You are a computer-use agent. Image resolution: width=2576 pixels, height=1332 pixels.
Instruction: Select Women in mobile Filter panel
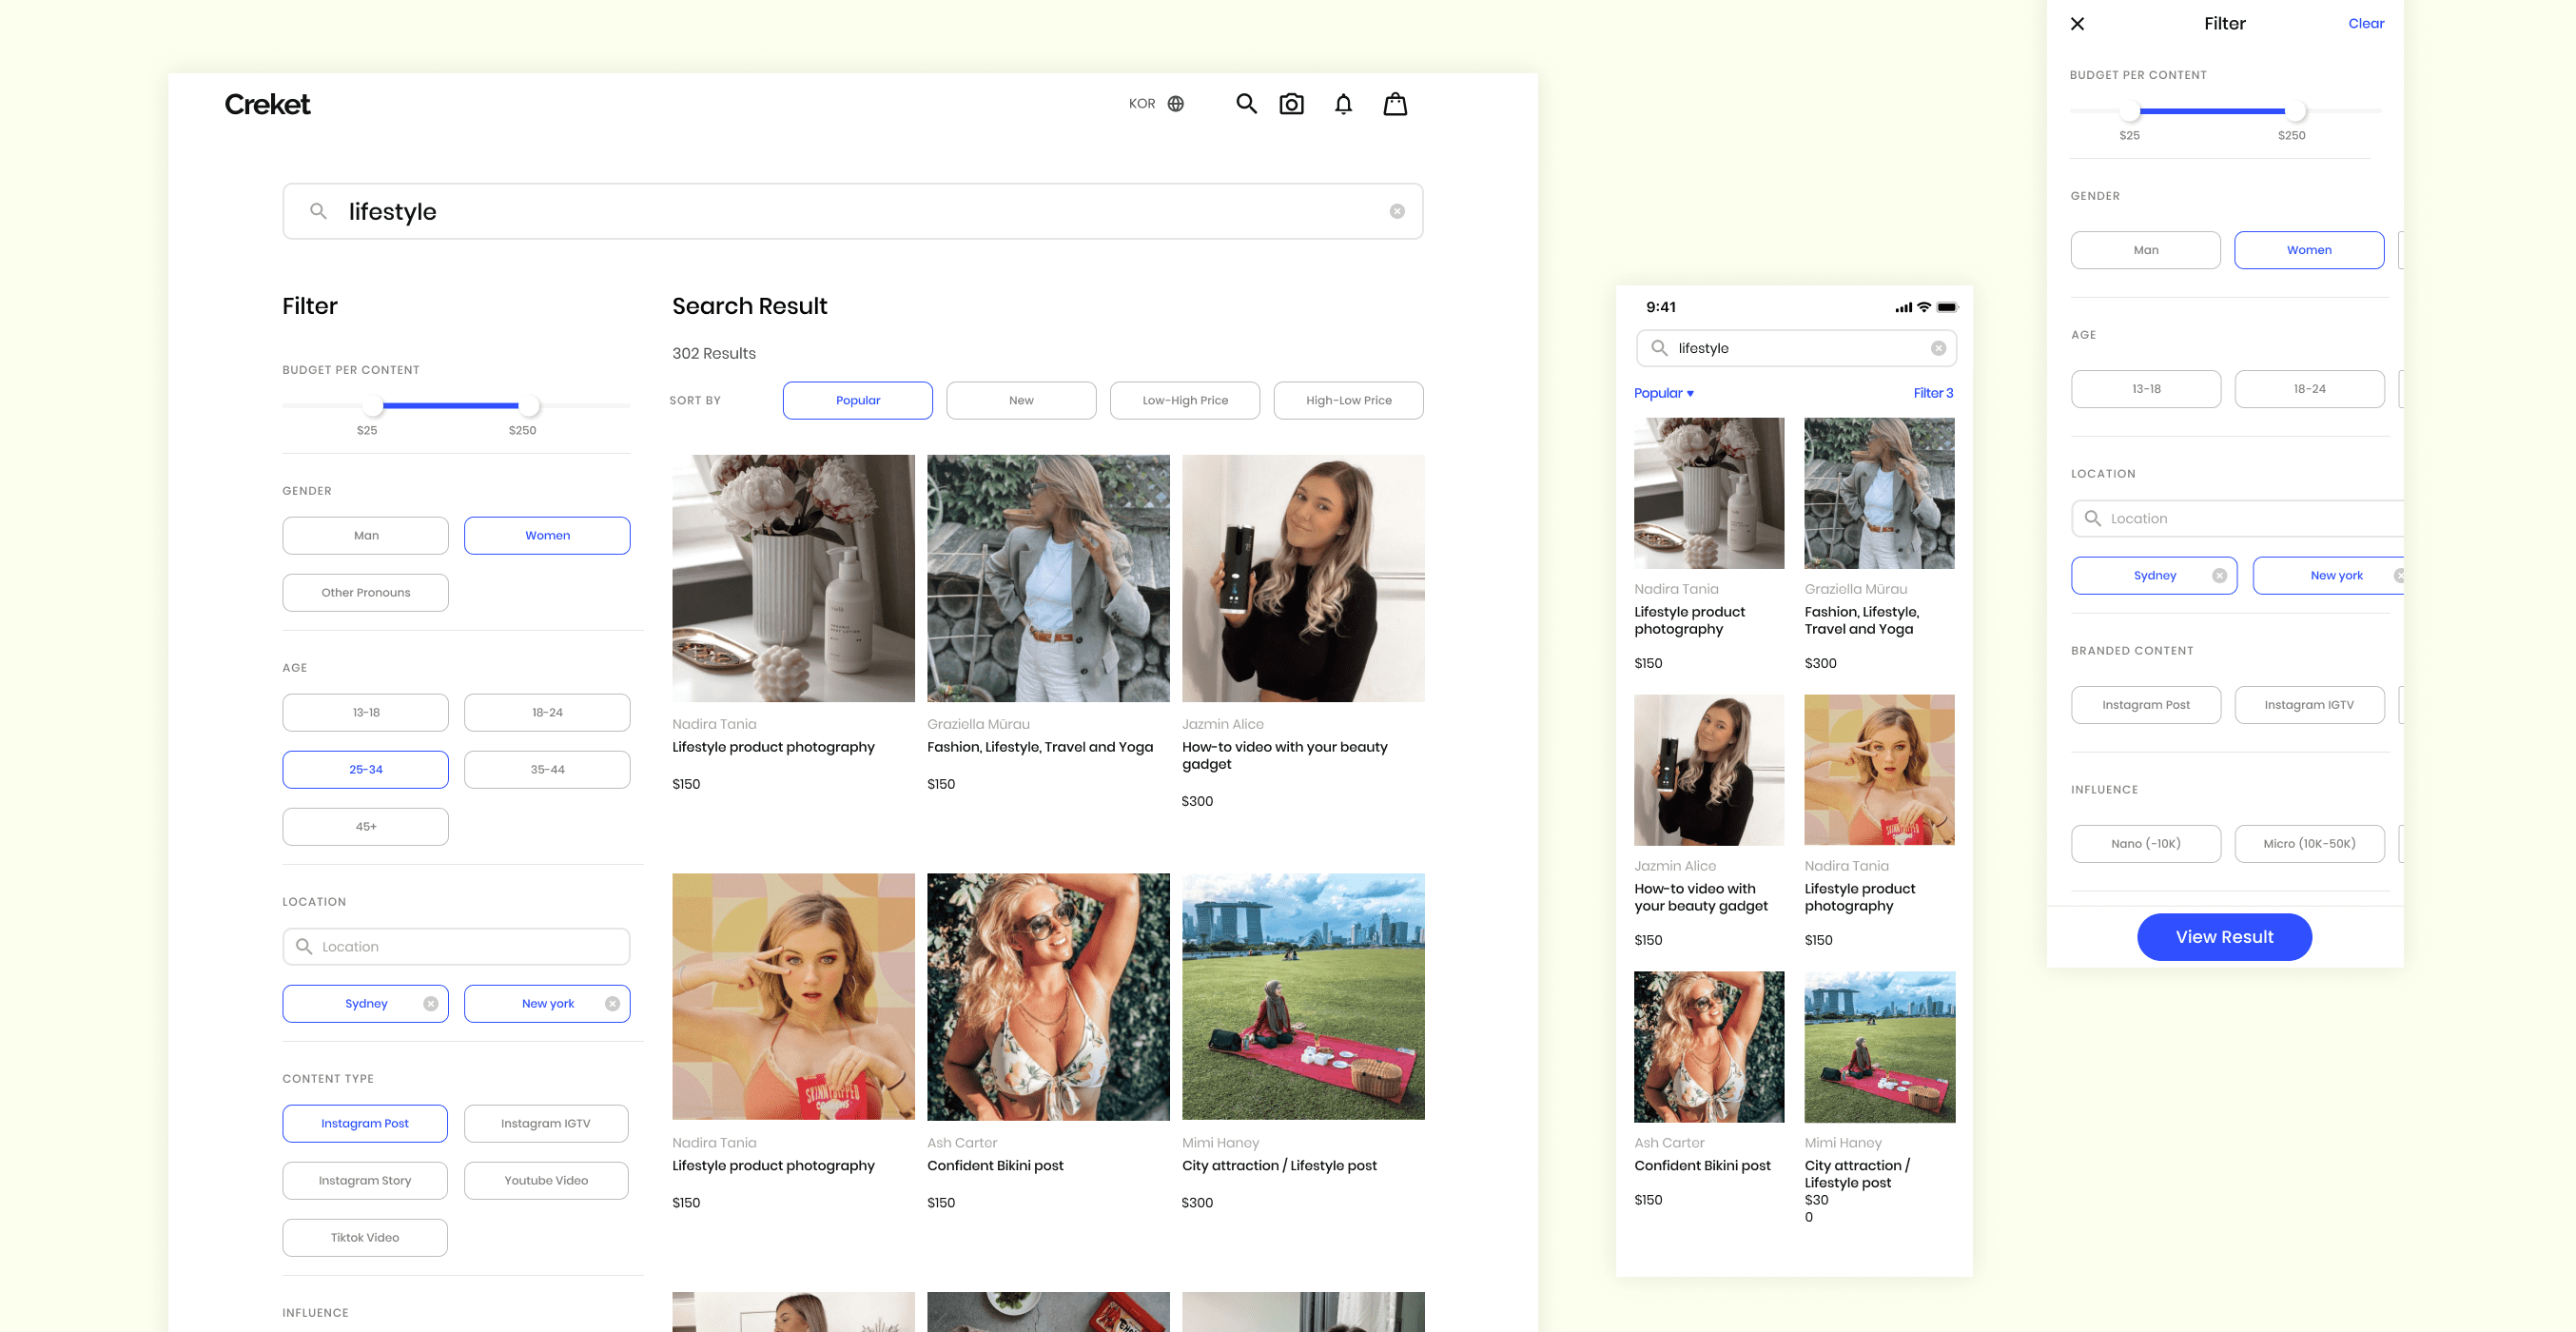point(2309,250)
